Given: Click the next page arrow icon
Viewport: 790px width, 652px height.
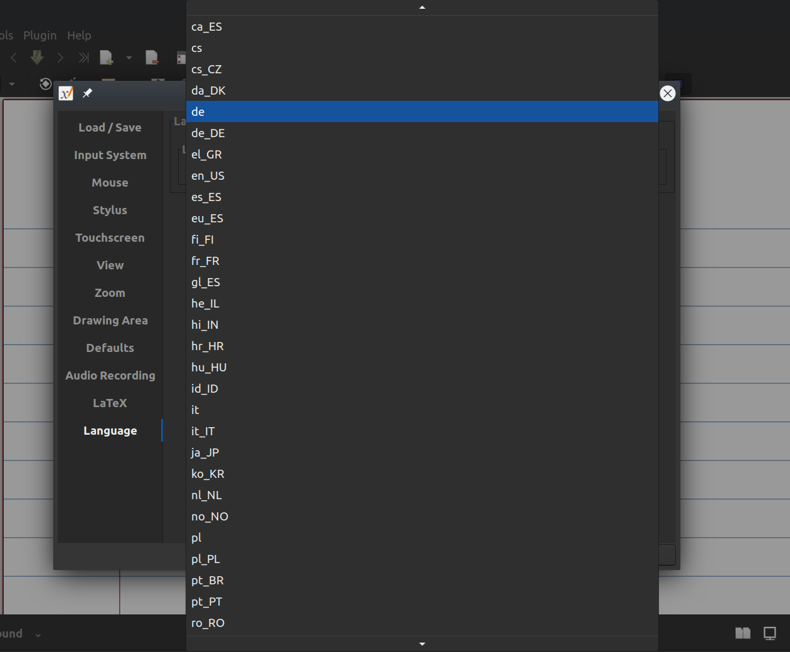Looking at the screenshot, I should pyautogui.click(x=60, y=57).
